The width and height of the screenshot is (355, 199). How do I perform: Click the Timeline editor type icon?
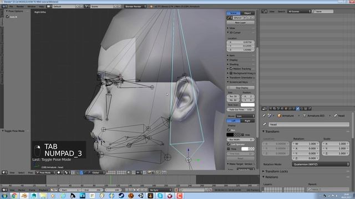coord(4,190)
